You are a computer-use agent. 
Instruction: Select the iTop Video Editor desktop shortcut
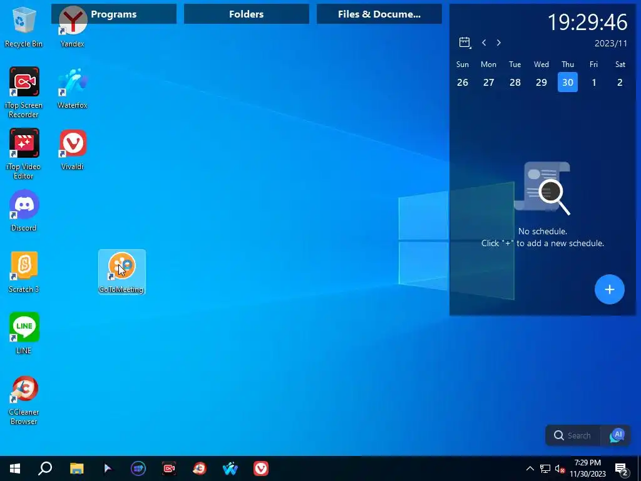click(x=23, y=154)
